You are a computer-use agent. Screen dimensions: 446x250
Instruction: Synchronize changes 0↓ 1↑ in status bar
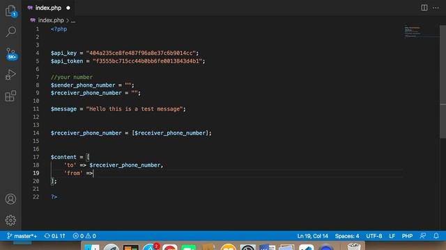tap(55, 236)
